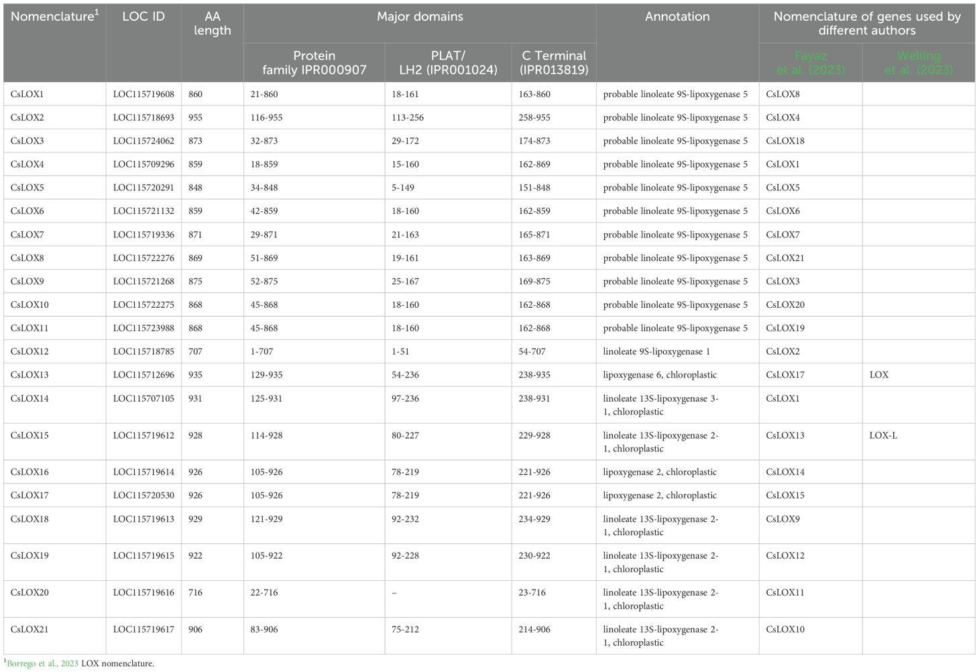Select LOC ID LOC115718693

point(143,118)
